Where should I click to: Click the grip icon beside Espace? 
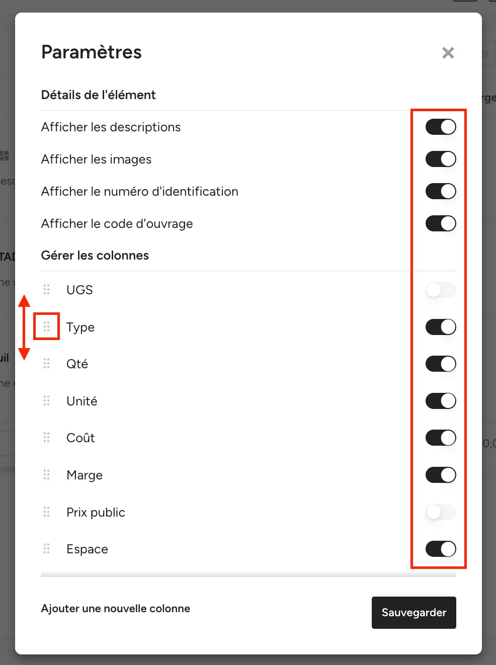[47, 548]
